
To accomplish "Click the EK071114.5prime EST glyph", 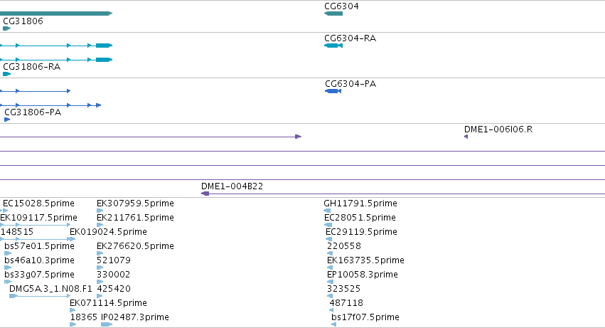I will pos(73,310).
